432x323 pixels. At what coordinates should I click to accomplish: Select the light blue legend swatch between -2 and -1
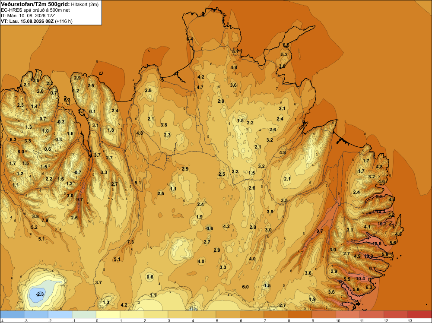click(x=60, y=314)
